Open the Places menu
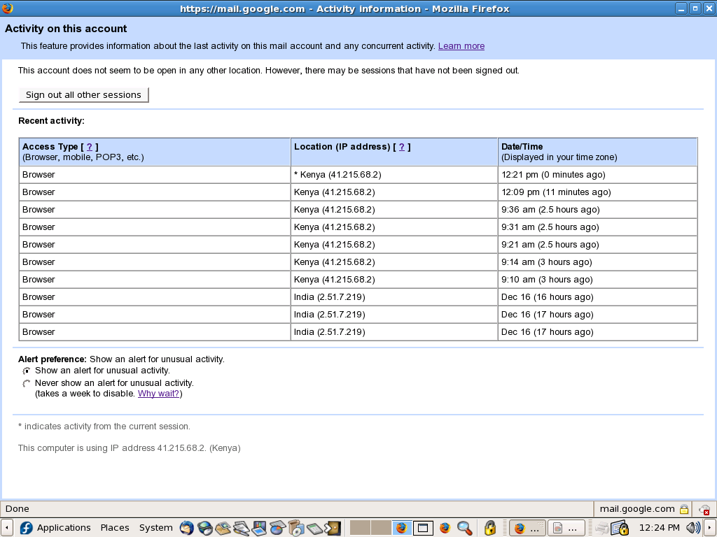The image size is (717, 537). 115,528
